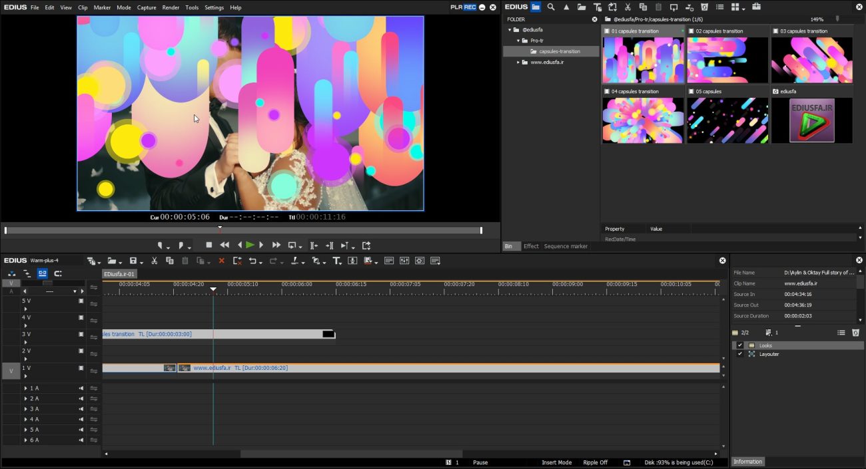
Task: Open the Marker menu
Action: pos(102,7)
